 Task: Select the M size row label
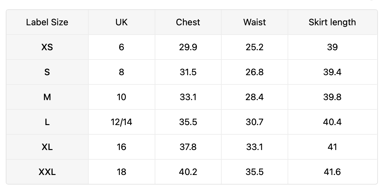47,97
